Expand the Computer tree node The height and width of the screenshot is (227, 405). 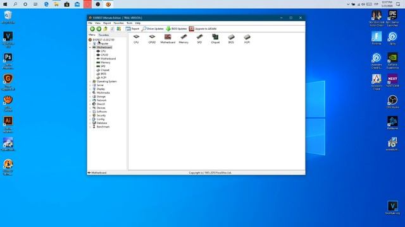coord(90,44)
